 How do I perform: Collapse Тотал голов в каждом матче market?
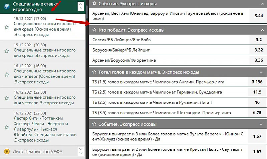(x=261, y=72)
